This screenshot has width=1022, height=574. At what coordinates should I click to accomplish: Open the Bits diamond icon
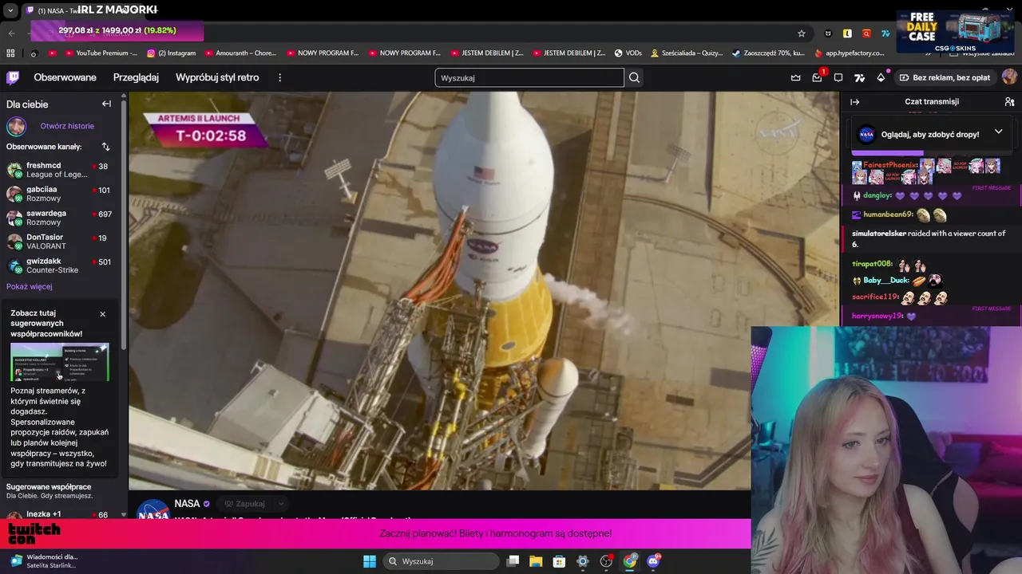coord(881,77)
